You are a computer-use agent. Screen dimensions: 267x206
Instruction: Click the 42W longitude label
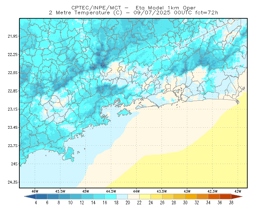[x=238, y=191]
